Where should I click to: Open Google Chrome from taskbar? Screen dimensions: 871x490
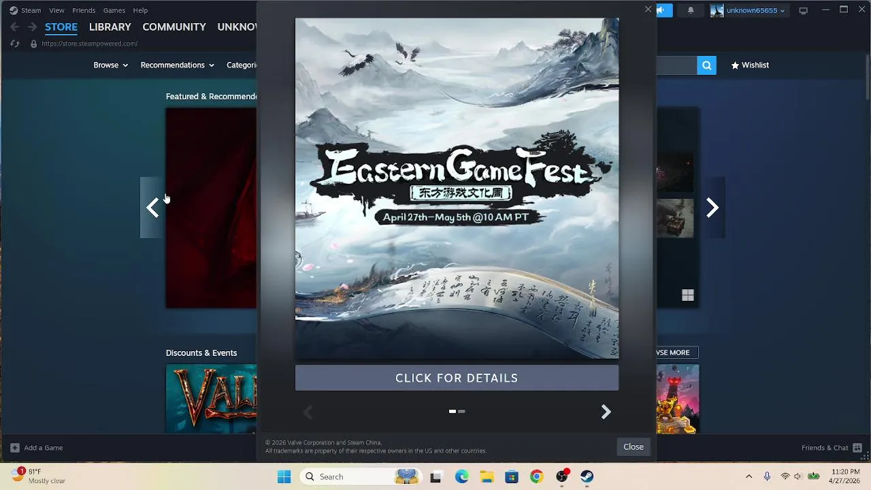(536, 476)
